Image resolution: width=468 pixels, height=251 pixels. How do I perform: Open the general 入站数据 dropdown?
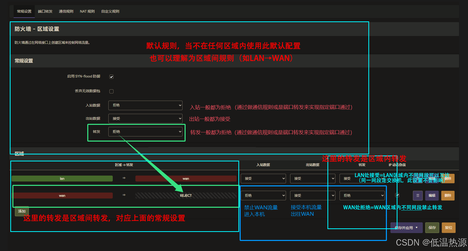click(x=145, y=105)
